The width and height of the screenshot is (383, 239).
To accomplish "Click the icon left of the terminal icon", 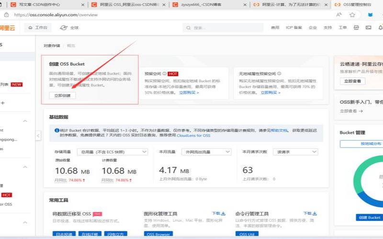I will pyautogui.click(x=356, y=28).
